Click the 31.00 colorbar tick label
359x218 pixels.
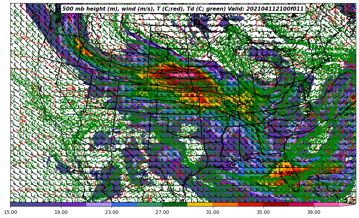tap(213, 212)
